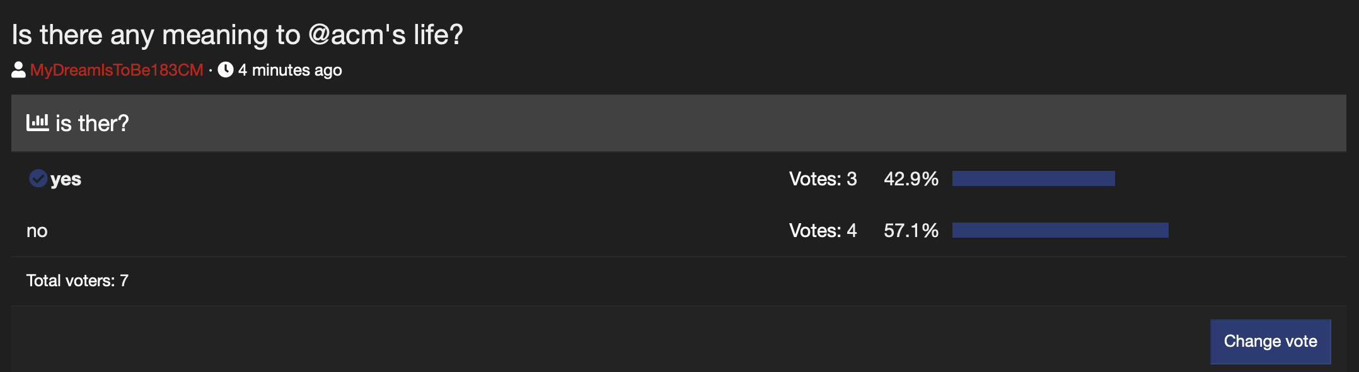Click the 42.9% percentage label
The width and height of the screenshot is (1359, 372).
click(x=911, y=179)
